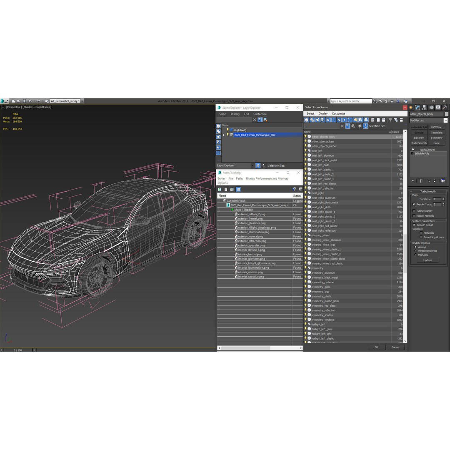Click Render Iters spinner arrows
Screen dimensions: 450x450
(443, 204)
